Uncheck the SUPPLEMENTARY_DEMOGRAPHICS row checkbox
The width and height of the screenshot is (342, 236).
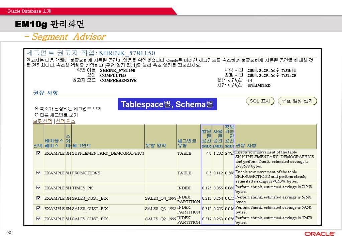point(38,153)
